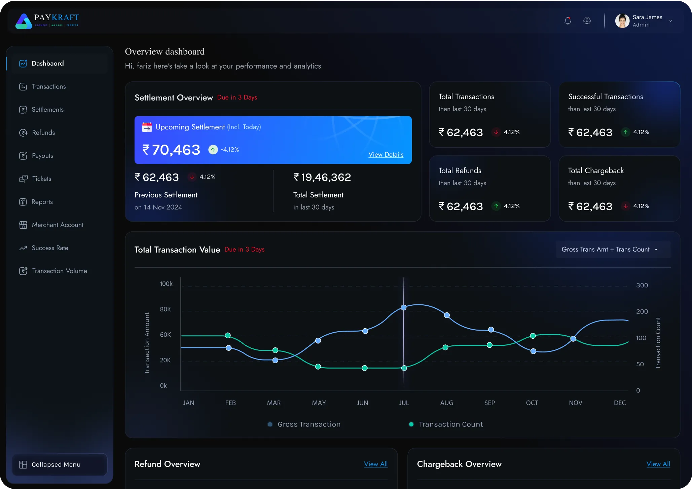Click the Merchant Account store icon
This screenshot has width=692, height=489.
click(23, 225)
